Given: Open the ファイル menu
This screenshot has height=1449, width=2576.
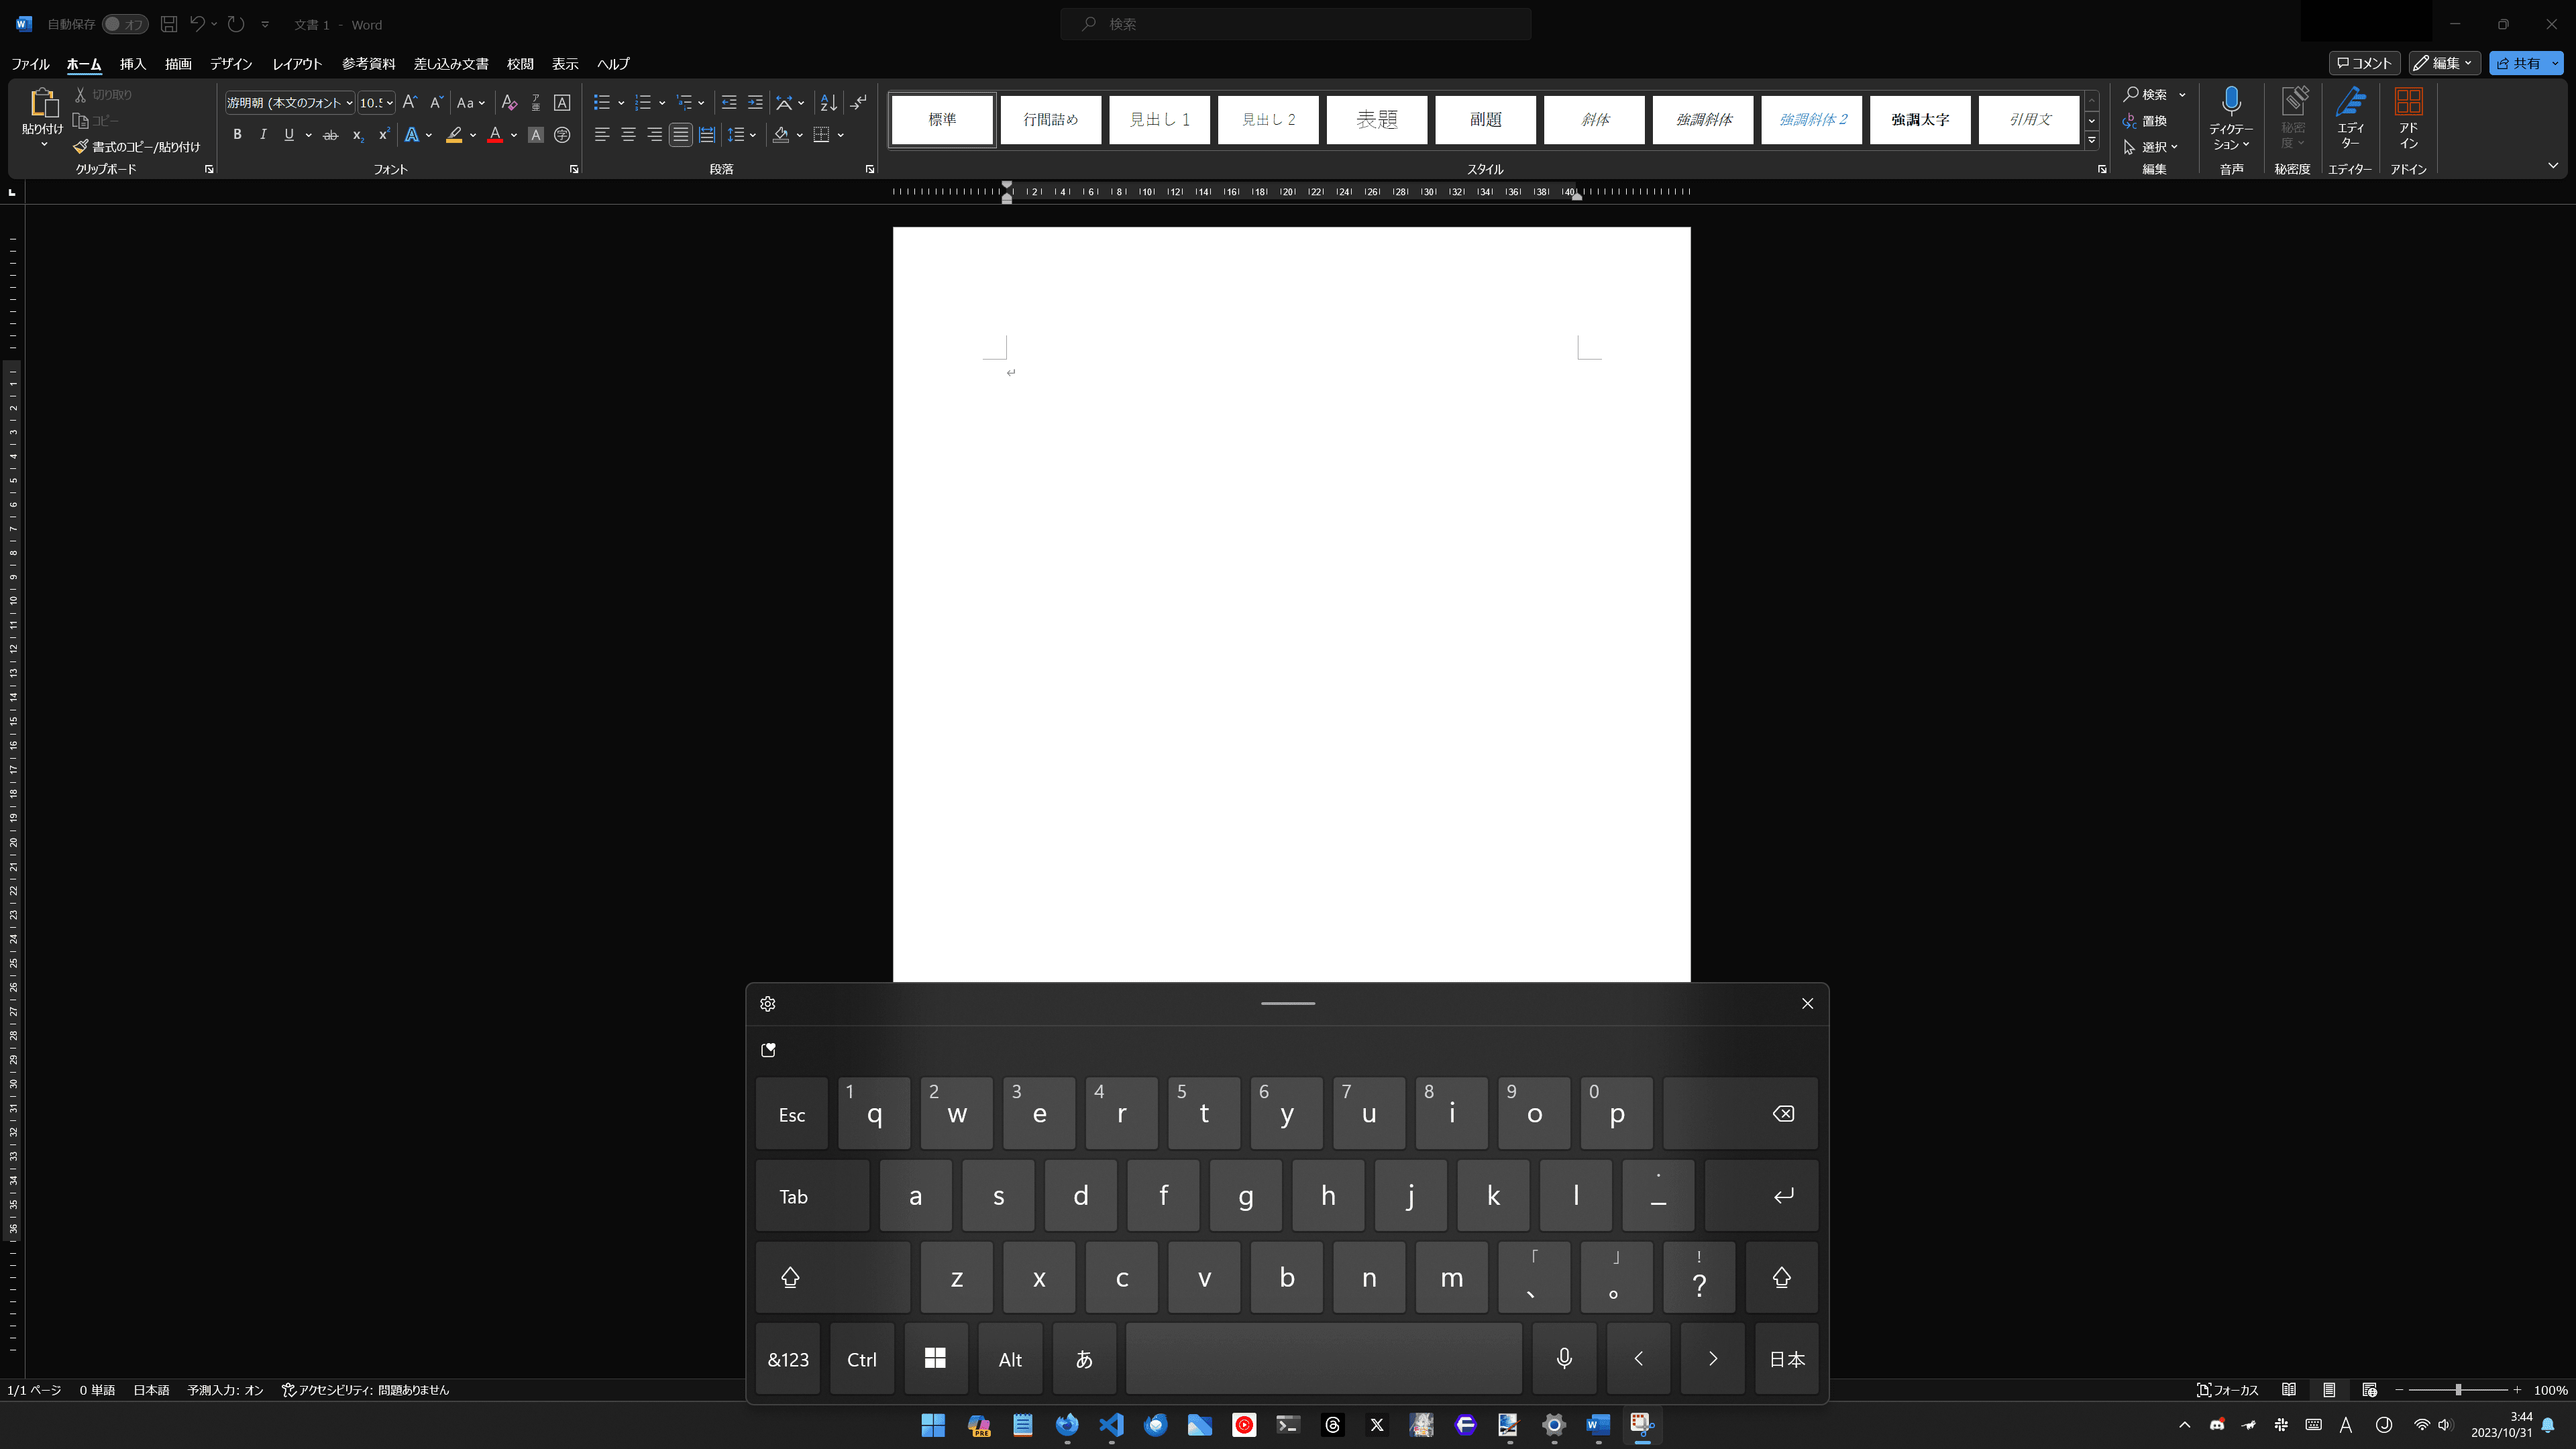Looking at the screenshot, I should point(30,64).
